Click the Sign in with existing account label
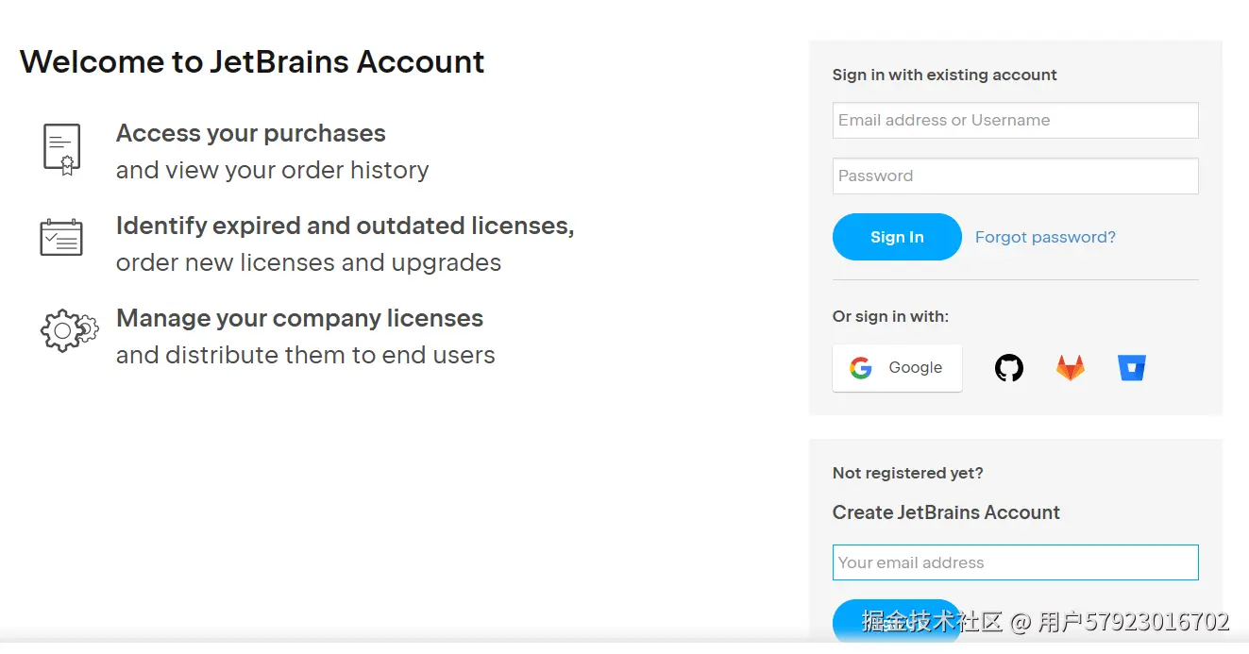The image size is (1249, 654). [944, 75]
